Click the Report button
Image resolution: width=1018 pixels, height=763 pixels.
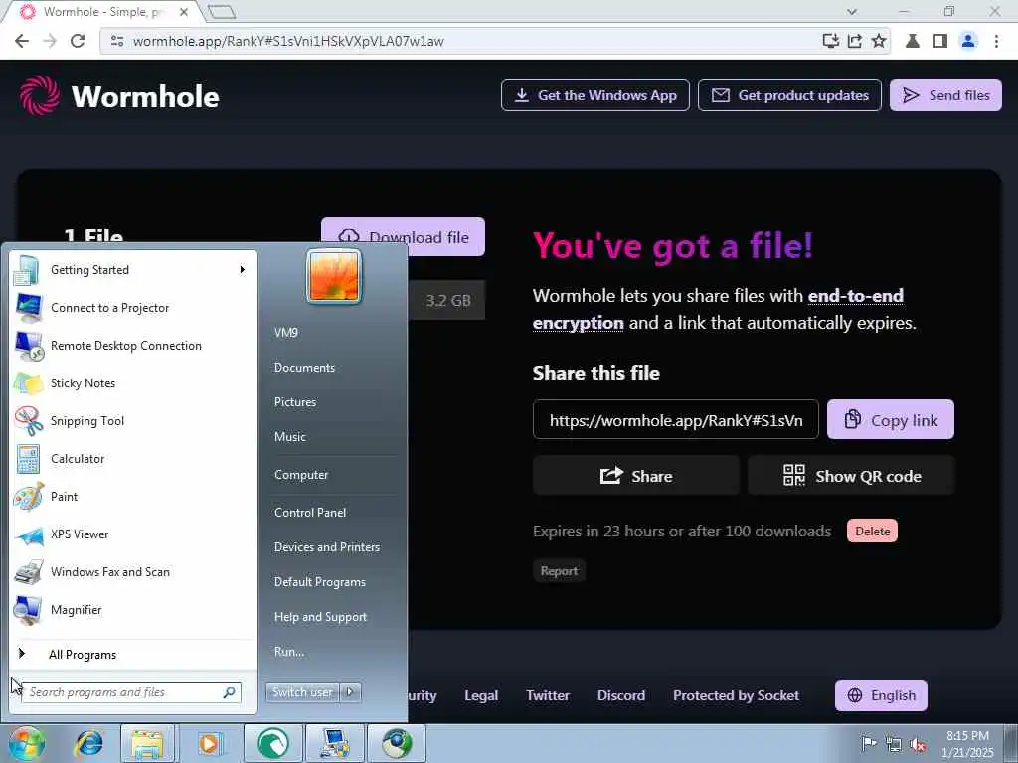pos(559,571)
